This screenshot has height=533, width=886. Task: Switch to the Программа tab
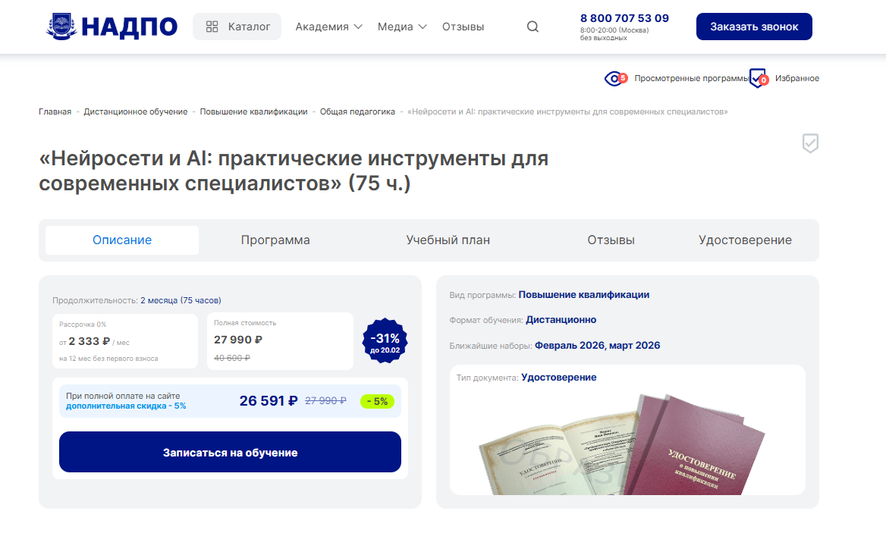click(x=275, y=240)
